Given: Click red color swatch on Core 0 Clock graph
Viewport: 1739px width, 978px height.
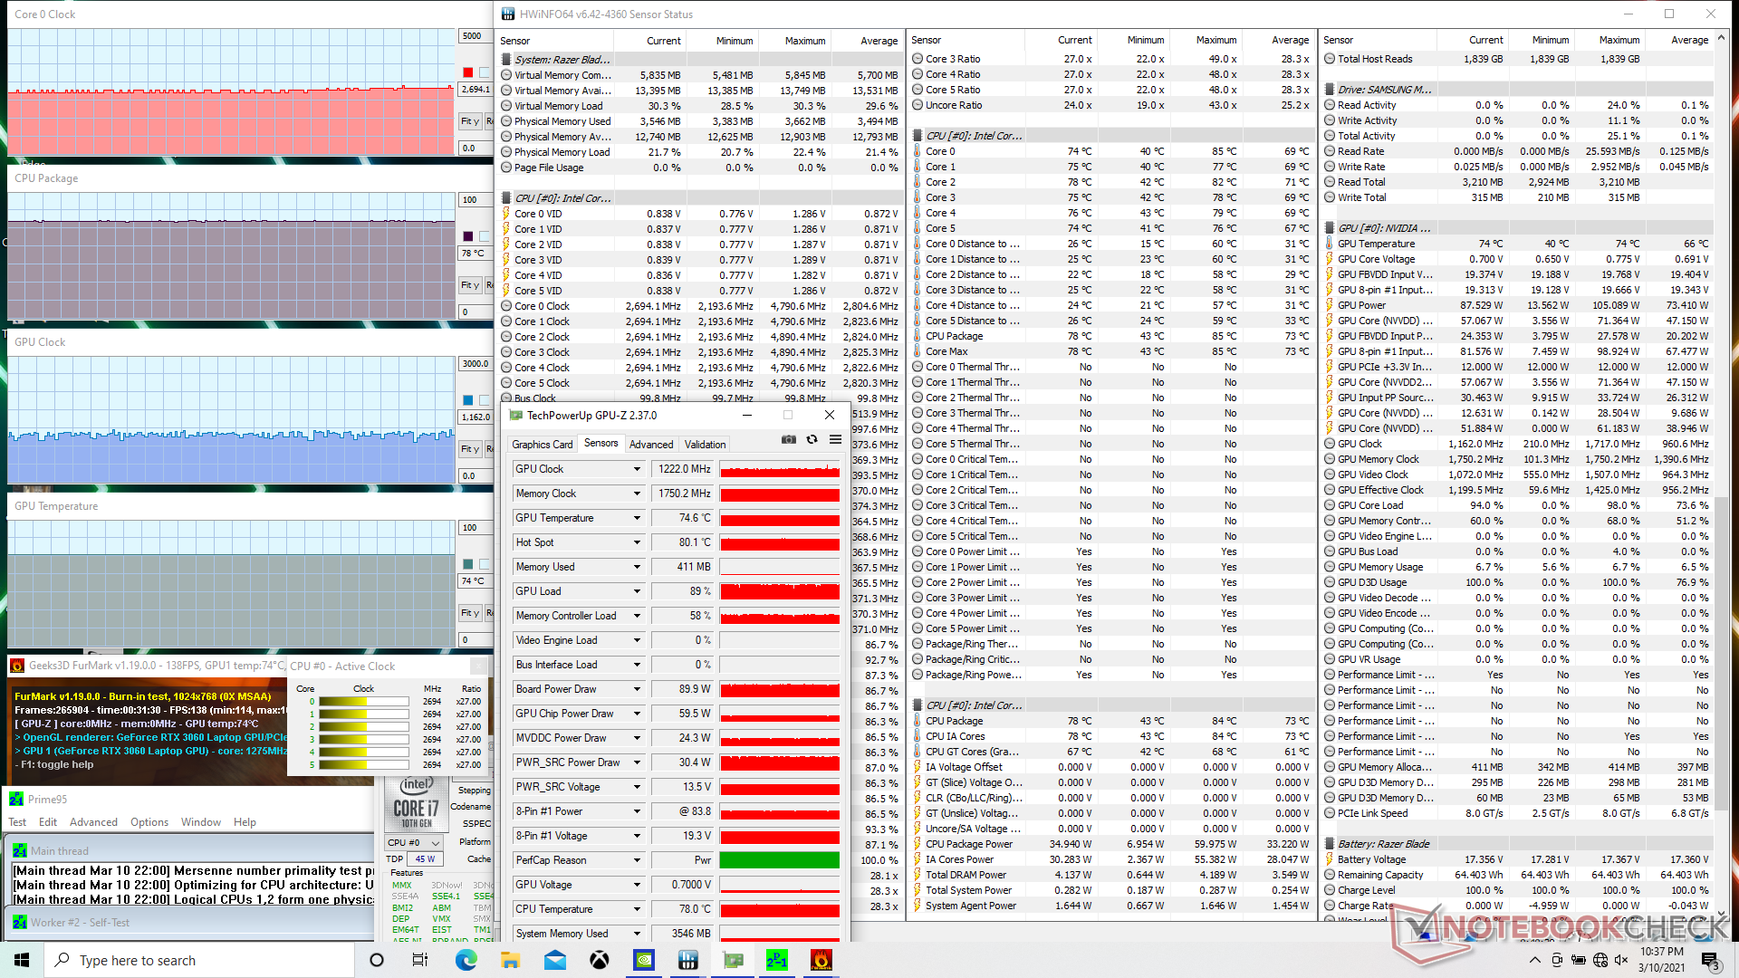Looking at the screenshot, I should (x=468, y=72).
